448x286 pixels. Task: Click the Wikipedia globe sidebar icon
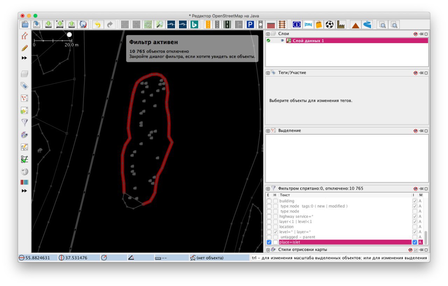click(24, 172)
